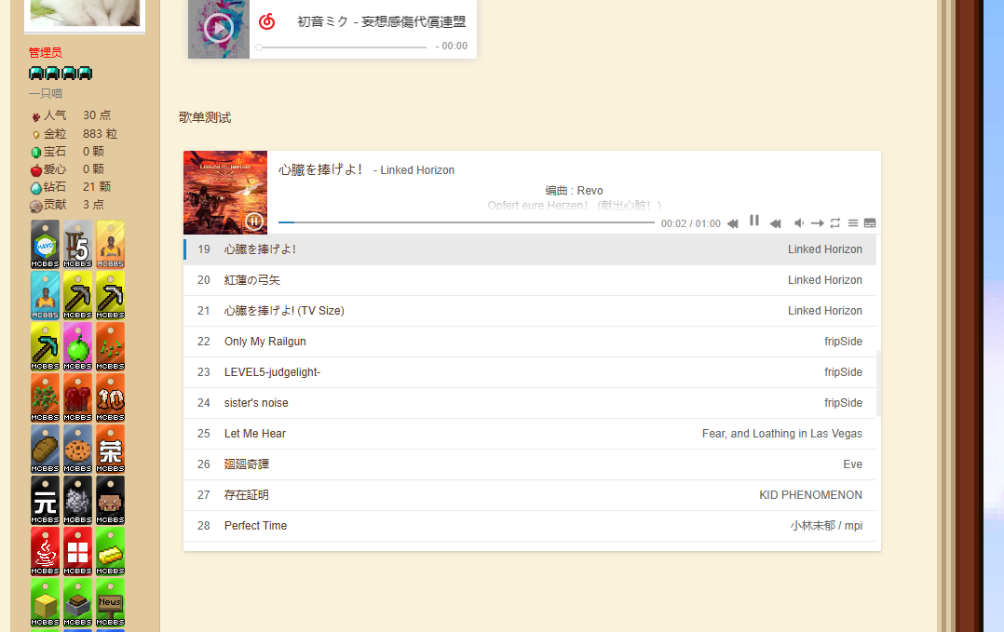Mute the playlist player volume

[x=799, y=223]
